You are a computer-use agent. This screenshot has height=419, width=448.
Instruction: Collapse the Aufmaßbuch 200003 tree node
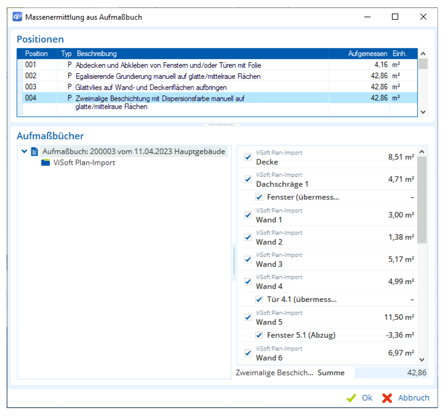click(24, 151)
